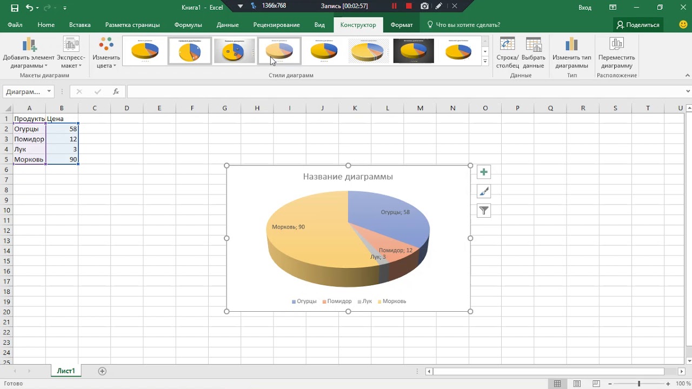Select cell containing Помидор
Viewport: 692px width, 389px height.
[x=29, y=139]
